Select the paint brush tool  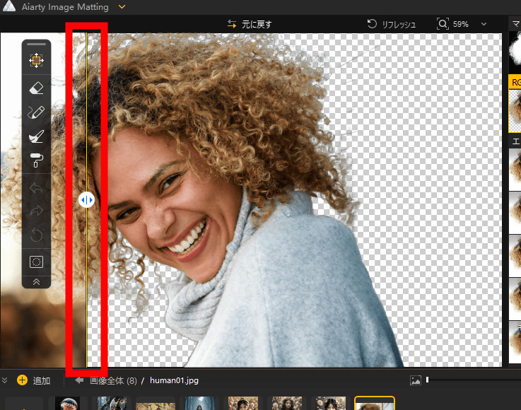[36, 136]
